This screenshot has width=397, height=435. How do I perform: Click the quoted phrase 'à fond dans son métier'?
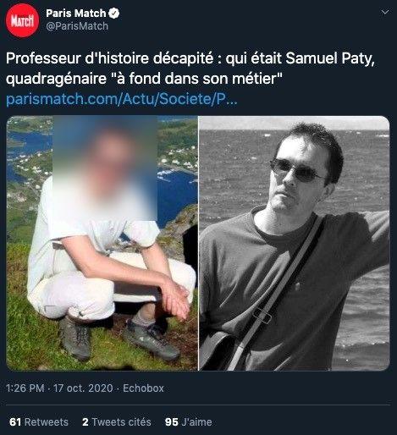pos(200,79)
